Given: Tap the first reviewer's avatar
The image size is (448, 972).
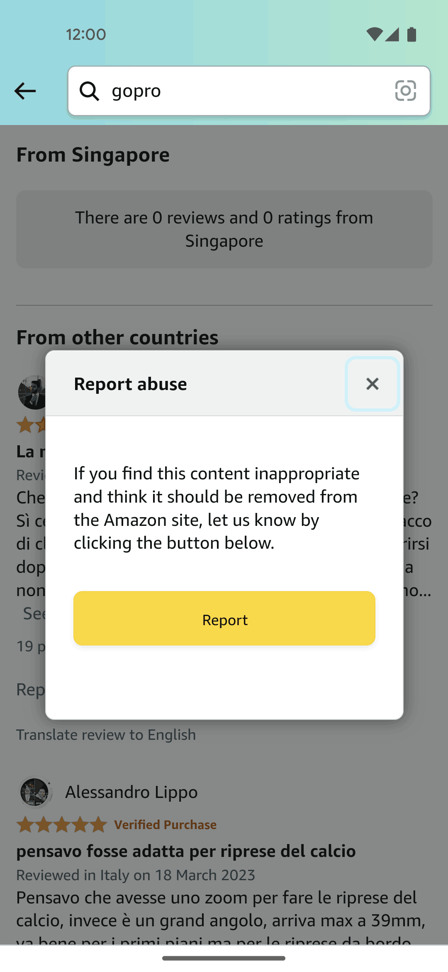Looking at the screenshot, I should tap(32, 393).
